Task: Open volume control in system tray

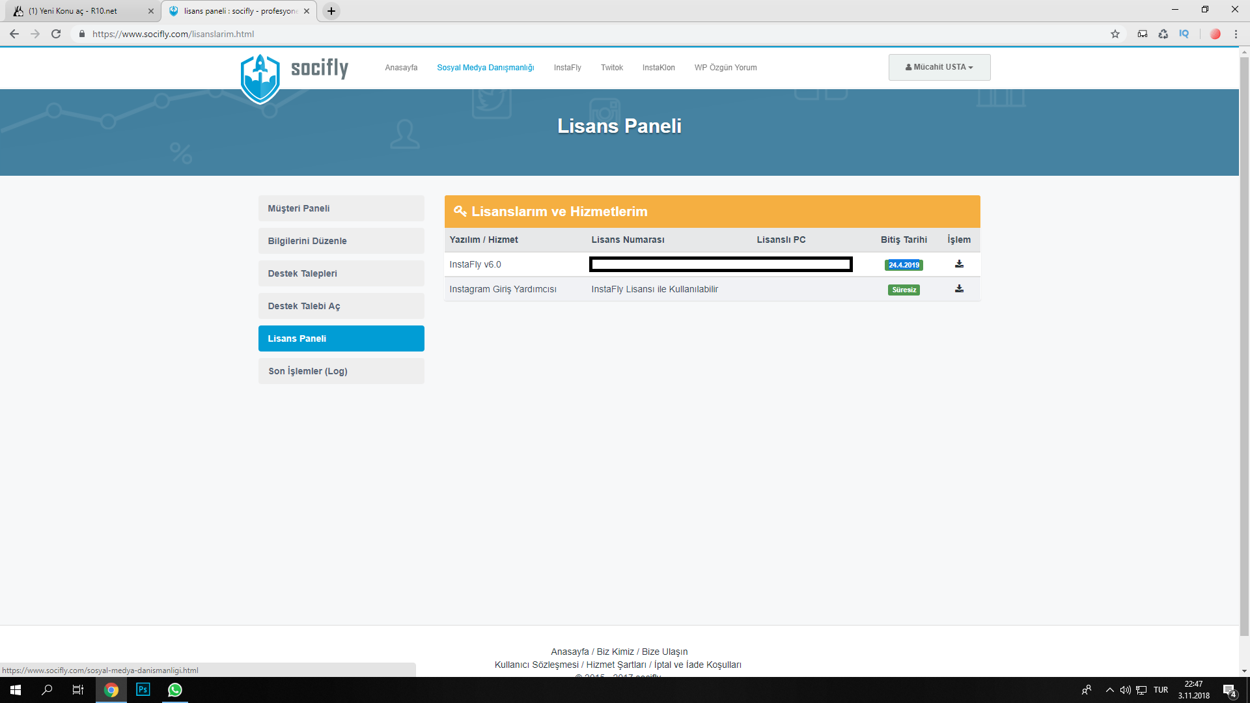Action: (x=1125, y=690)
